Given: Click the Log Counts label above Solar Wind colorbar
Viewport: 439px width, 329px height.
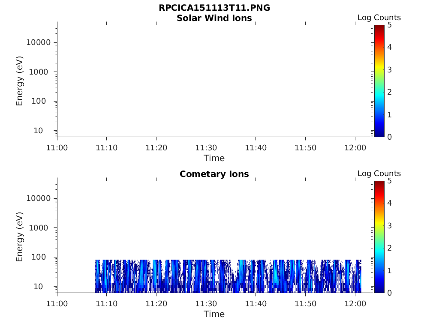Looking at the screenshot, I should coord(379,18).
